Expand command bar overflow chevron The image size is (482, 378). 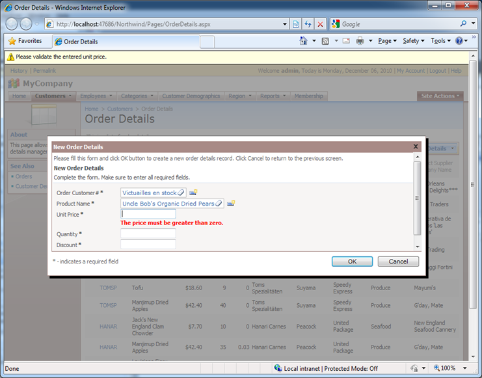[474, 37]
